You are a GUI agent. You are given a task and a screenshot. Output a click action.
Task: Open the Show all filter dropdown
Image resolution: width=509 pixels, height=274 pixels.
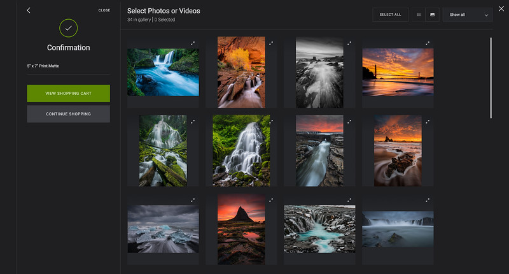[468, 15]
